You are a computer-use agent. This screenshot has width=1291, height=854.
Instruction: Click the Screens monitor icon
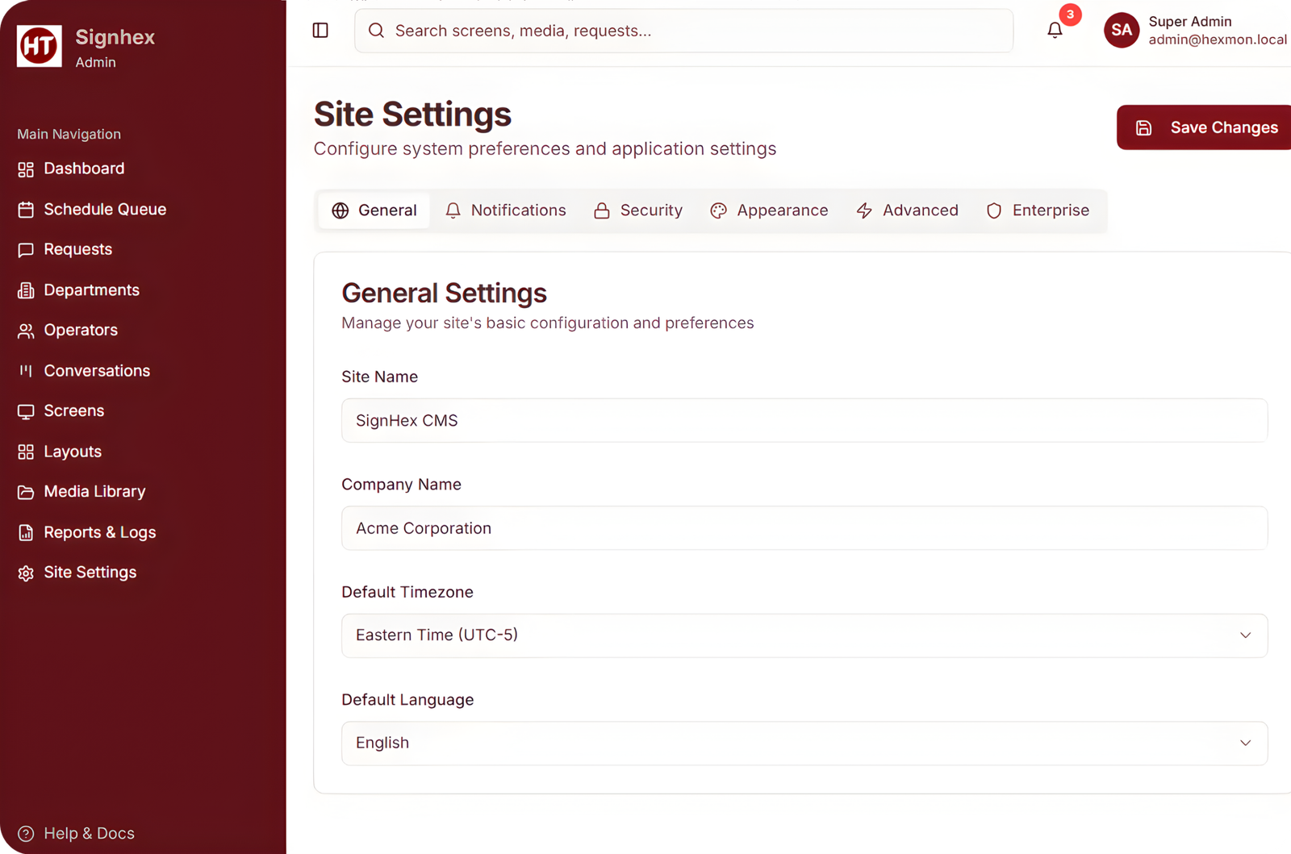pos(26,411)
